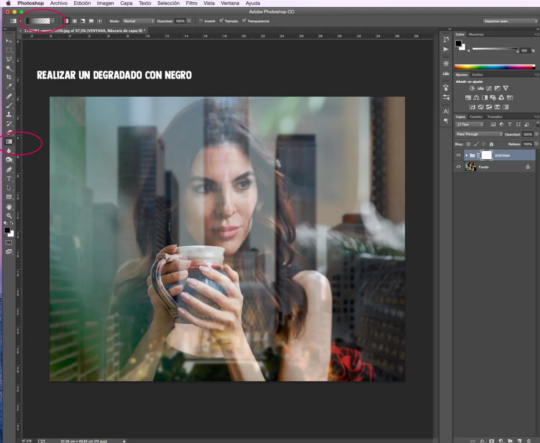Image resolution: width=540 pixels, height=443 pixels.
Task: Add a Black & White adjustment
Action: click(485, 98)
